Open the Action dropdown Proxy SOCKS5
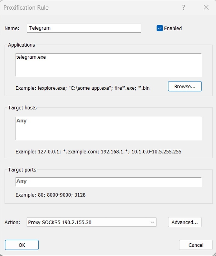 [x=92, y=222]
